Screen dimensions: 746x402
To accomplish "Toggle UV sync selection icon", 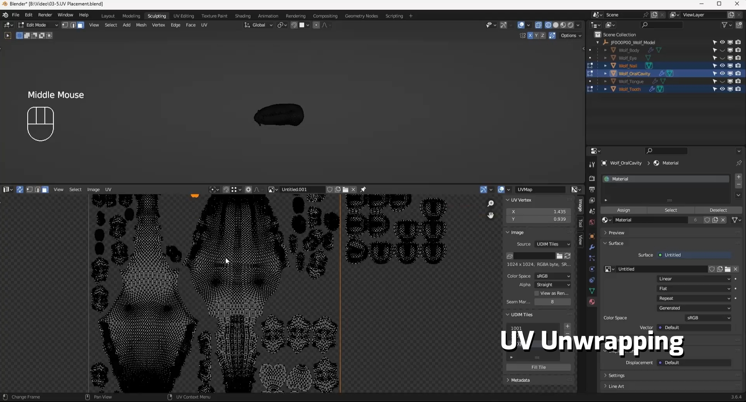I will coord(19,189).
